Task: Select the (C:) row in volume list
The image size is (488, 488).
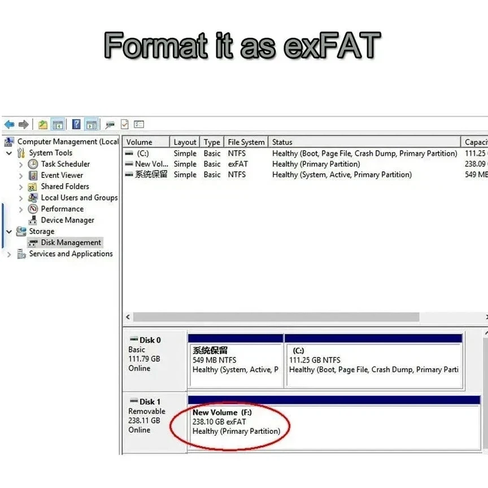Action: pos(306,154)
